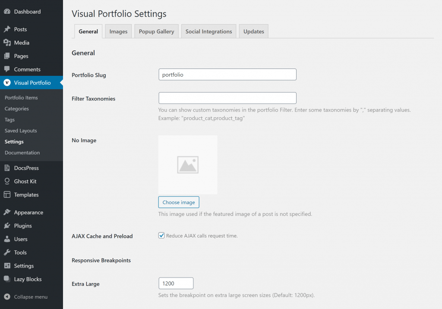Viewport: 442px width, 309px height.
Task: Toggle the Reduce AJAX calls checkbox
Action: point(161,236)
